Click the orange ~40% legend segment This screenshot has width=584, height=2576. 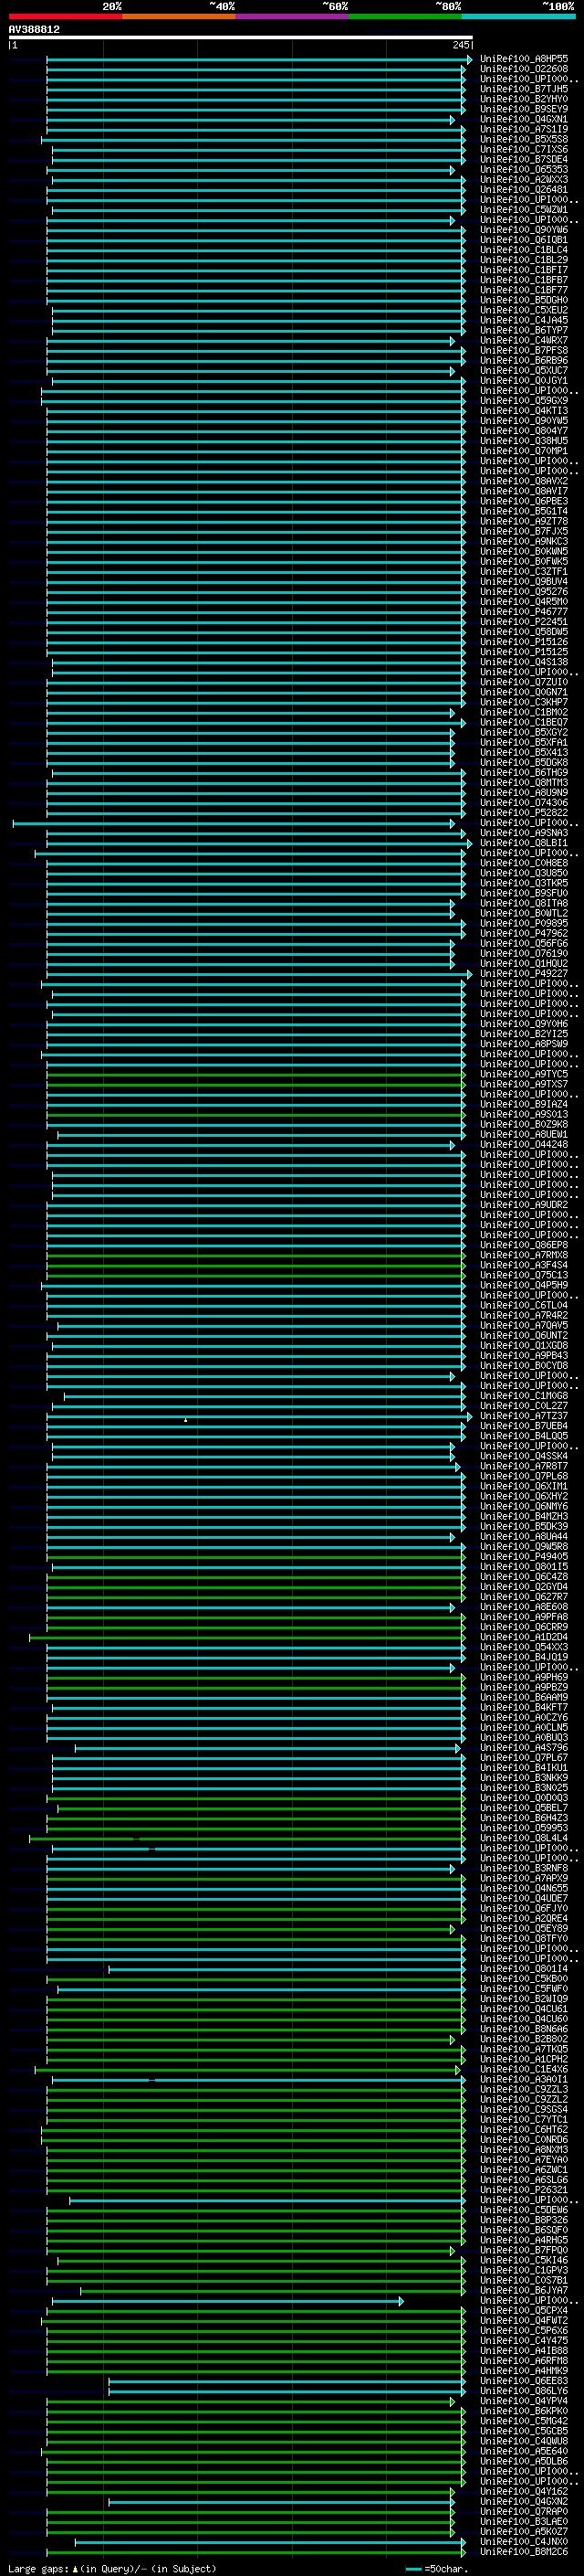point(179,16)
